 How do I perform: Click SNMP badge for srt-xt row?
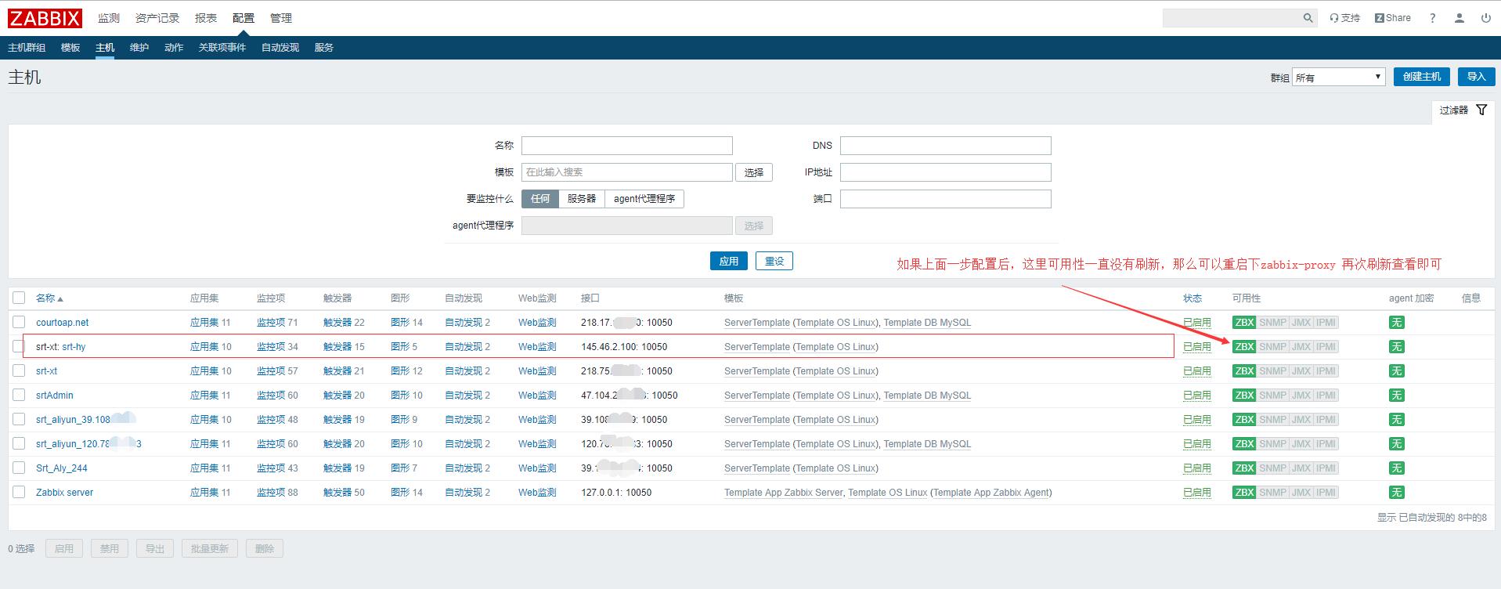pos(1272,371)
